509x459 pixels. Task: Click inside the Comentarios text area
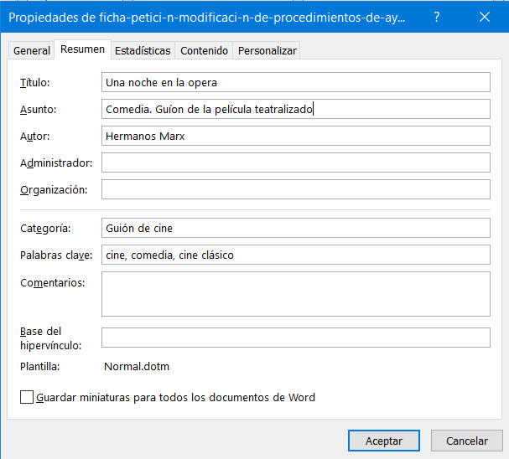(295, 293)
